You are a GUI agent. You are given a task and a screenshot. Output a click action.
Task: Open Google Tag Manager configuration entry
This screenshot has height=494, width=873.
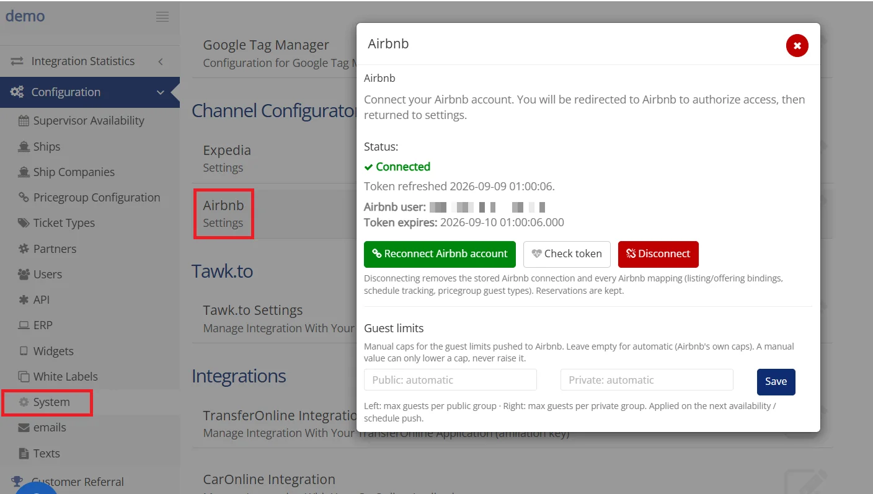279,53
